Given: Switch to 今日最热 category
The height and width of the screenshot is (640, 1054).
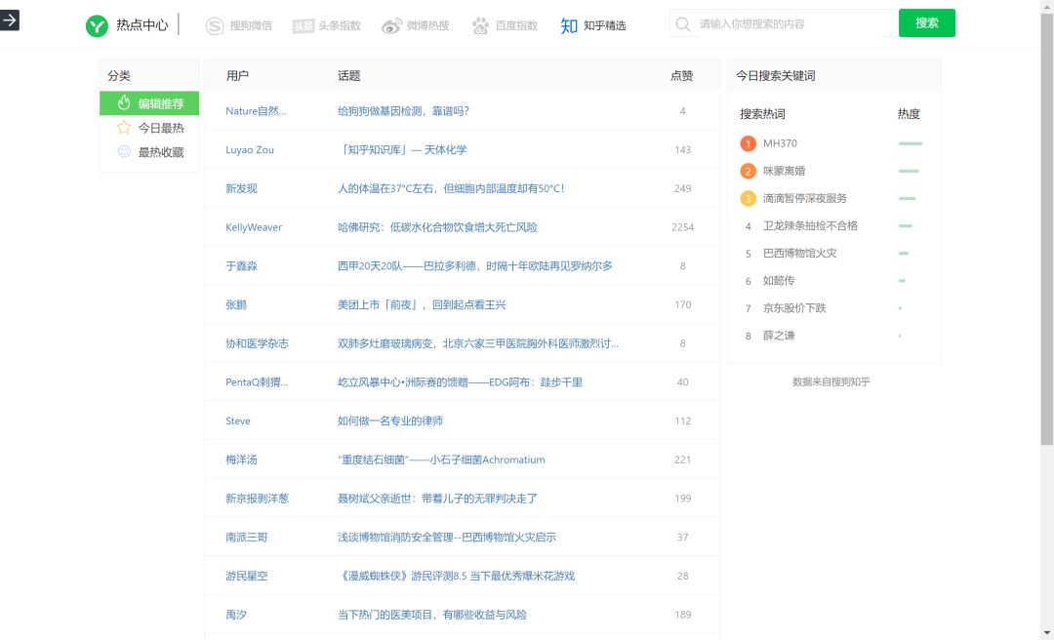Looking at the screenshot, I should [149, 128].
